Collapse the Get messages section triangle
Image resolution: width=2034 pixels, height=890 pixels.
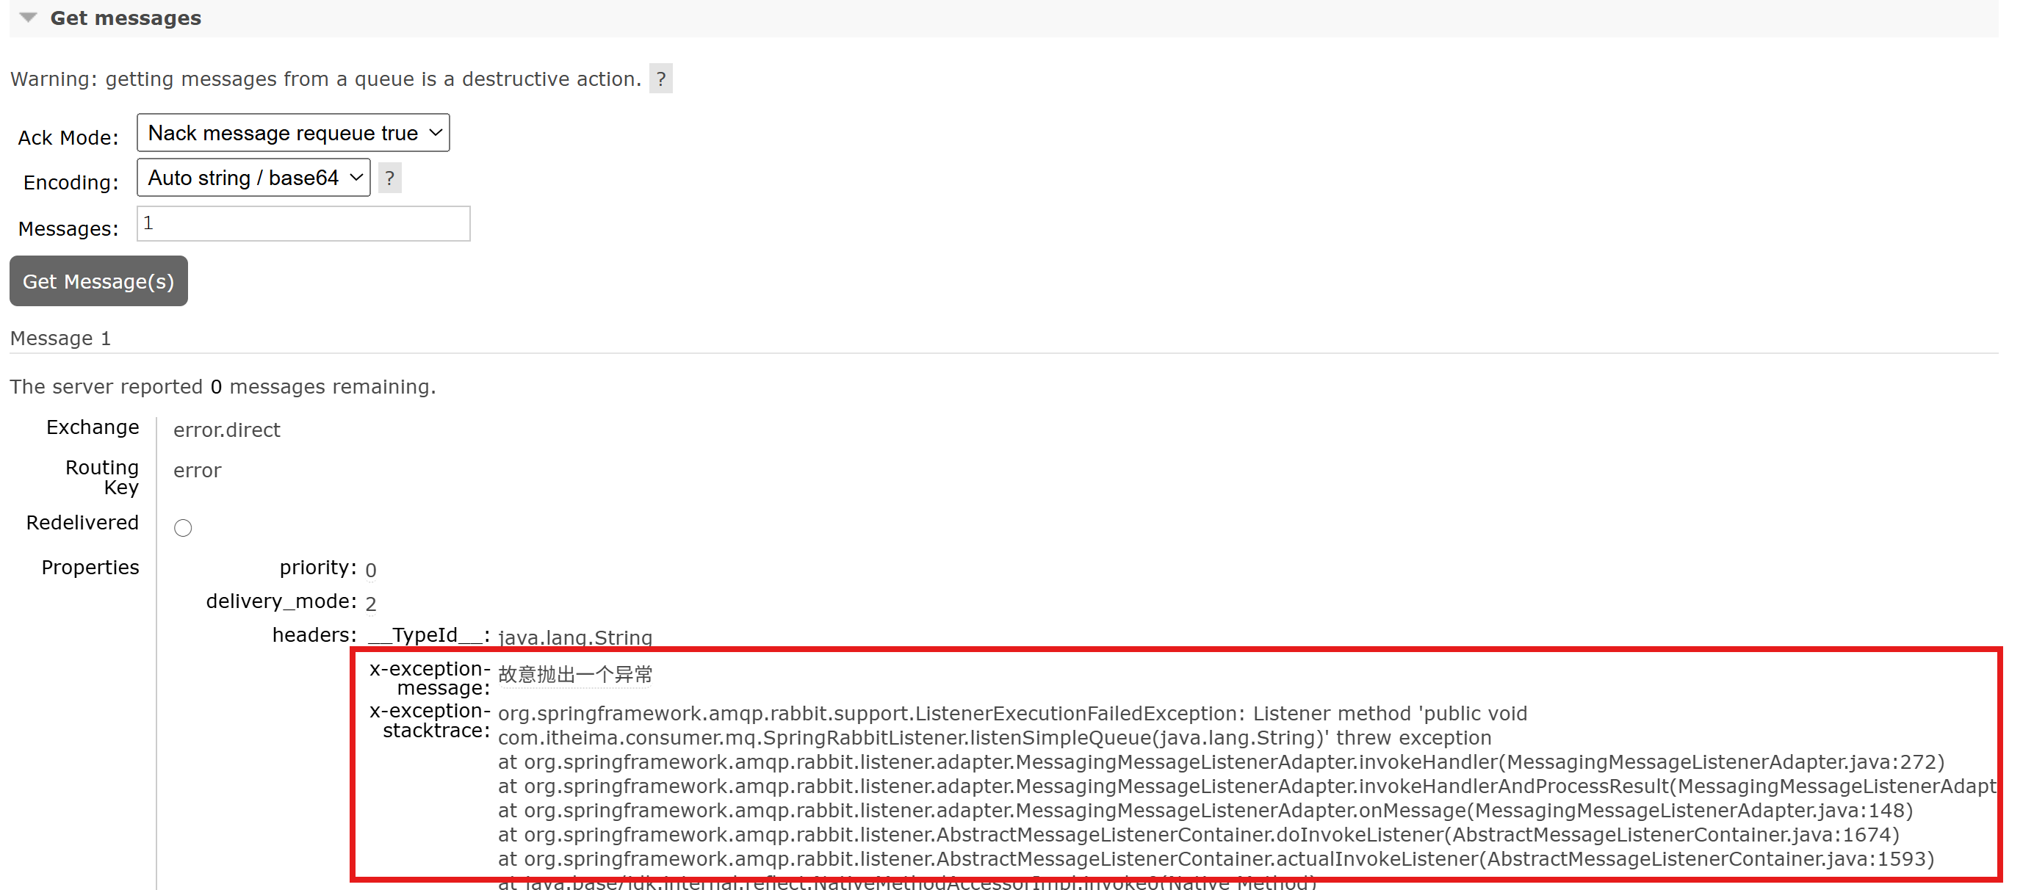pos(29,18)
